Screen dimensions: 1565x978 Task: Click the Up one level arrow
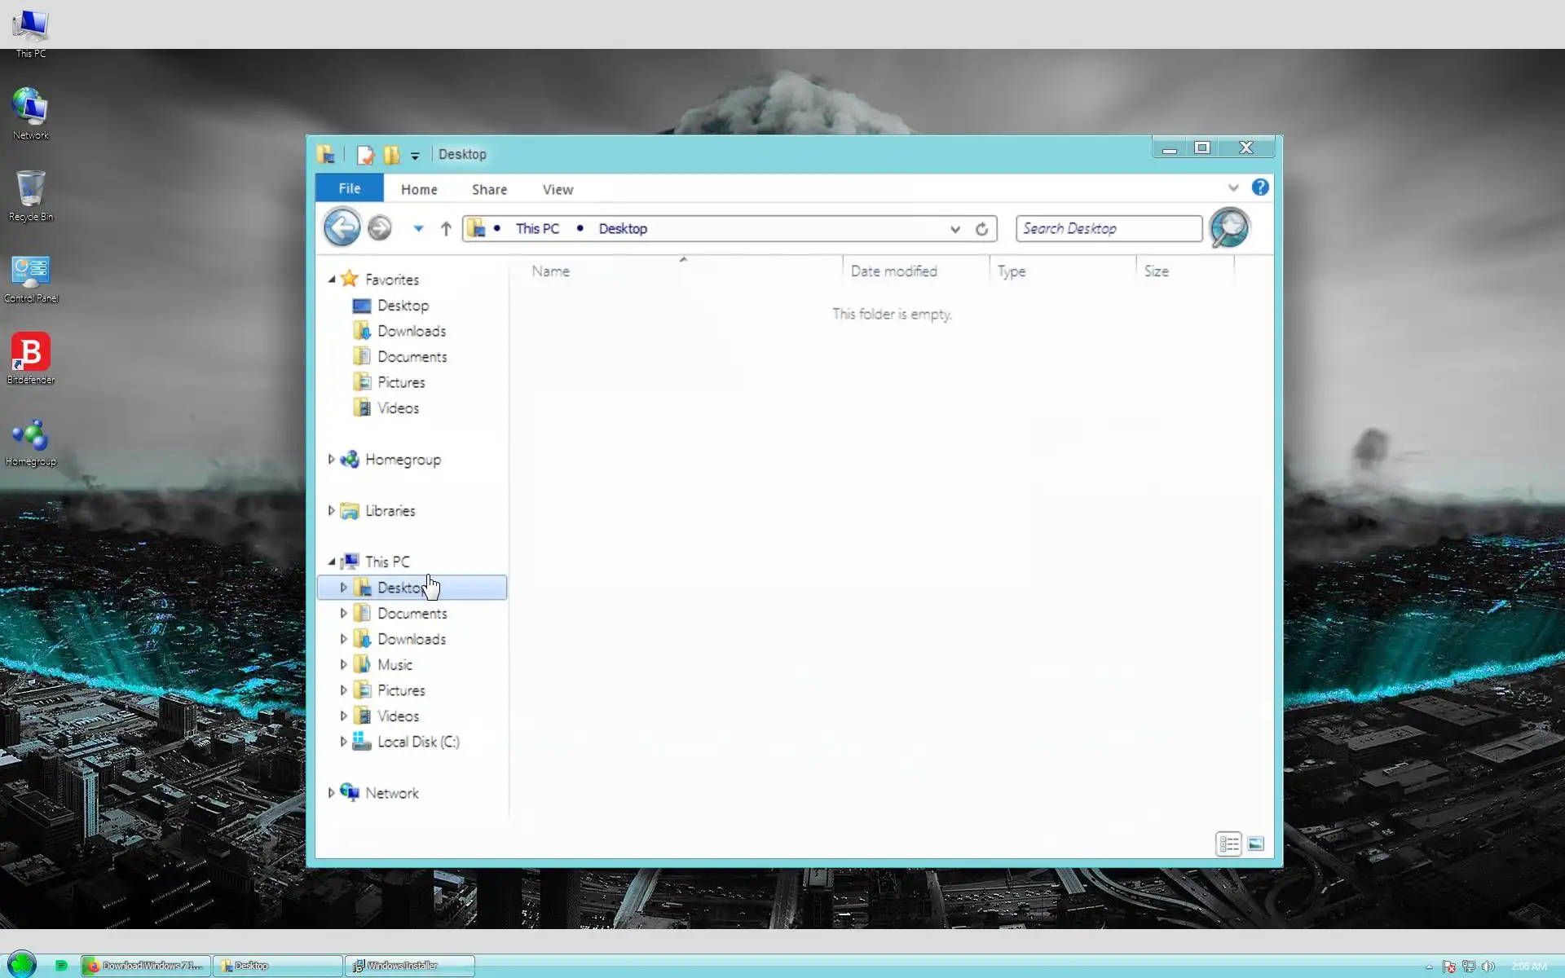click(446, 229)
